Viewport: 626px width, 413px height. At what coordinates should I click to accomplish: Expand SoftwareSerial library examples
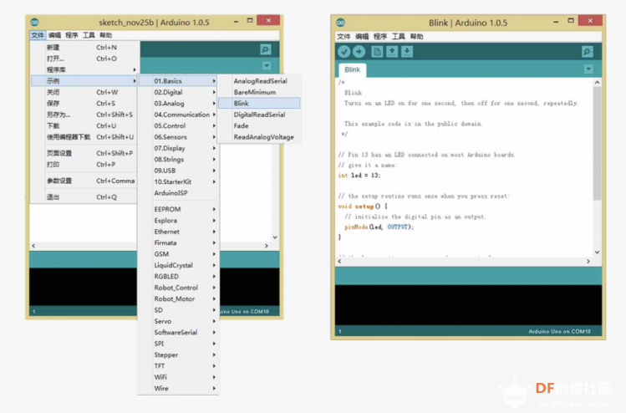tap(178, 332)
